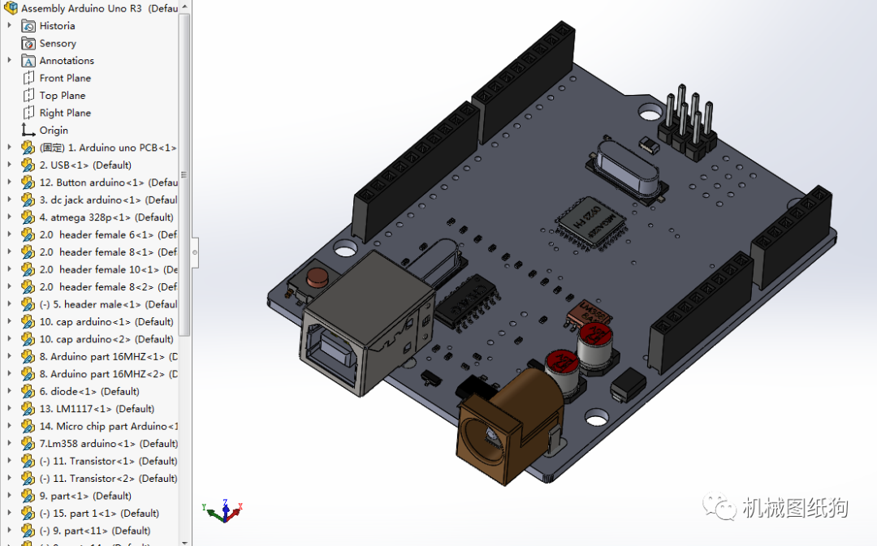Image resolution: width=877 pixels, height=546 pixels.
Task: Click the Arduino uno PCB part icon
Action: (28, 148)
